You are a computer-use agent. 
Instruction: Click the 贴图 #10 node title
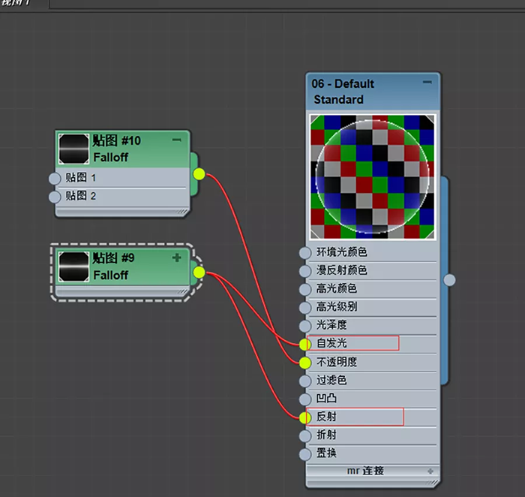[116, 140]
